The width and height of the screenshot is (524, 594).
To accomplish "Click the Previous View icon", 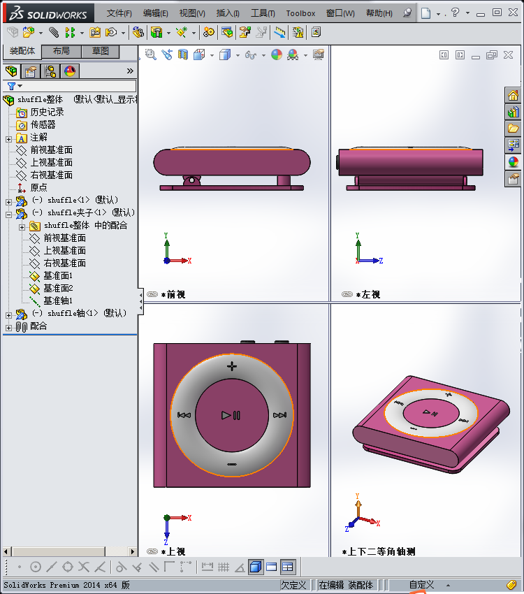I will [x=167, y=55].
